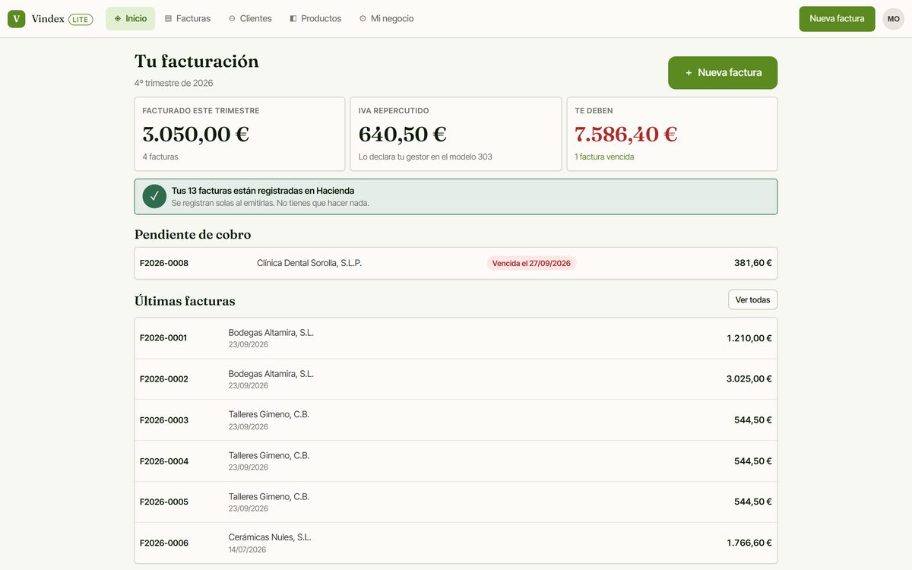
Task: Click the Vindex logo icon
Action: [x=17, y=19]
